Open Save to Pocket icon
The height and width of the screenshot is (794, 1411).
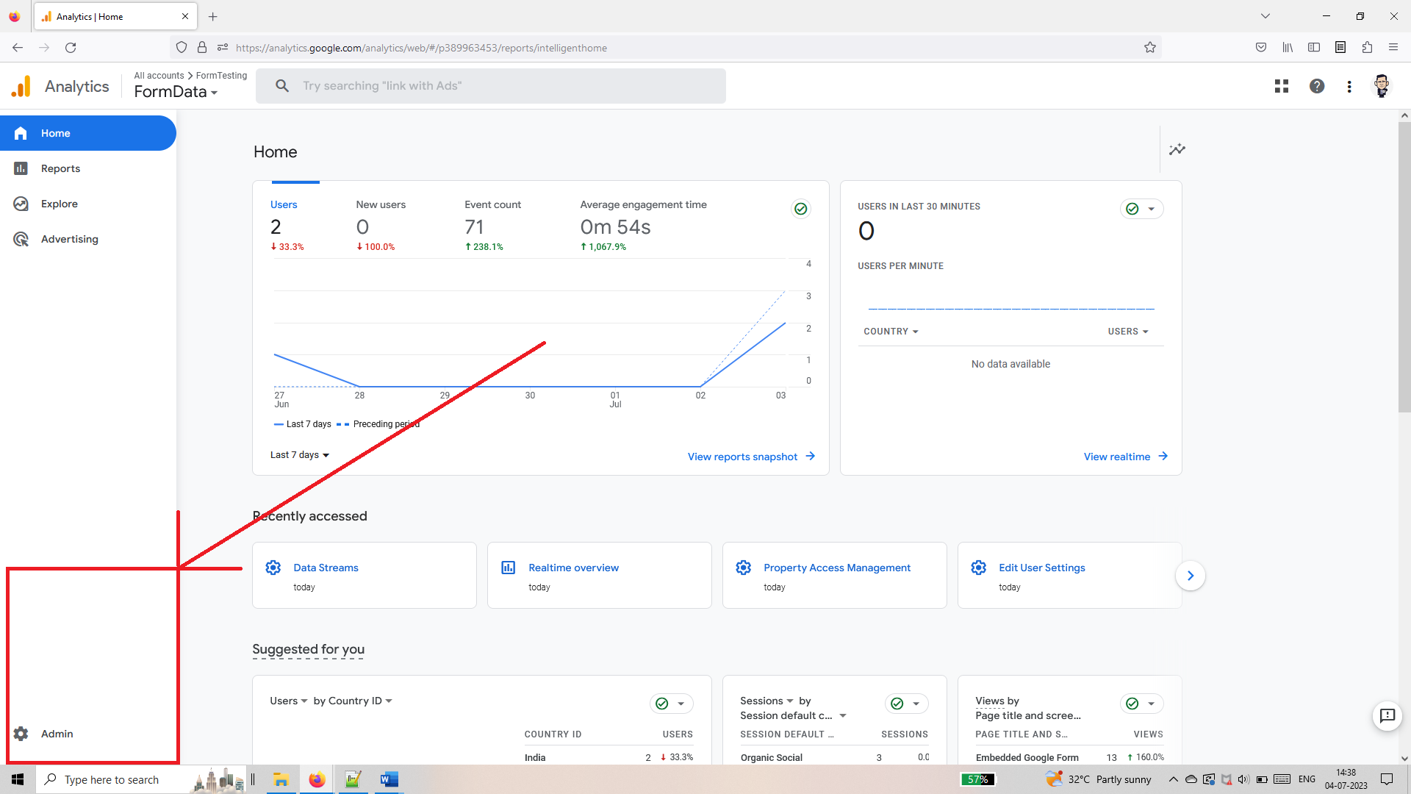1261,48
